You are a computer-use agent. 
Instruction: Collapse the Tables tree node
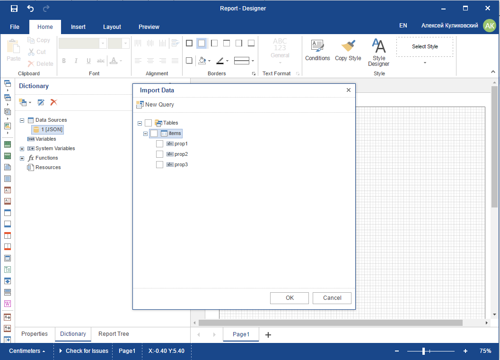(x=140, y=123)
